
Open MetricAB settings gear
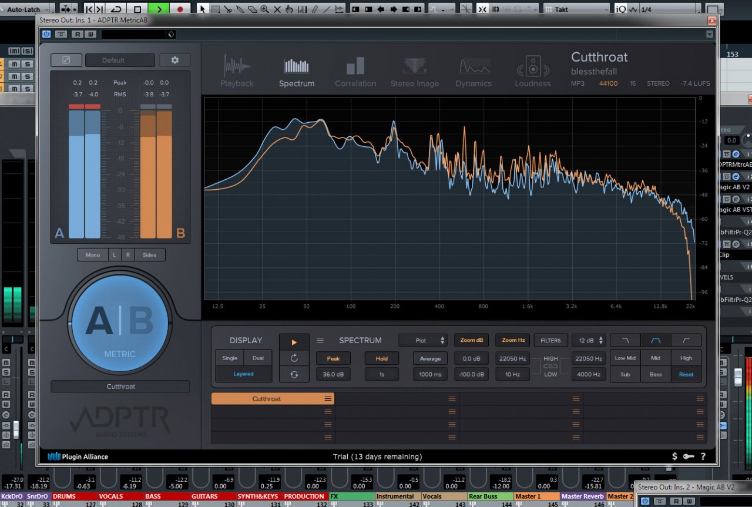174,60
